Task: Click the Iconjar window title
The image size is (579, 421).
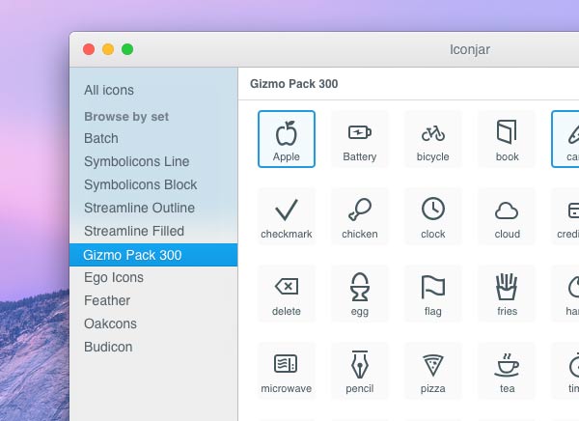Action: click(x=470, y=49)
